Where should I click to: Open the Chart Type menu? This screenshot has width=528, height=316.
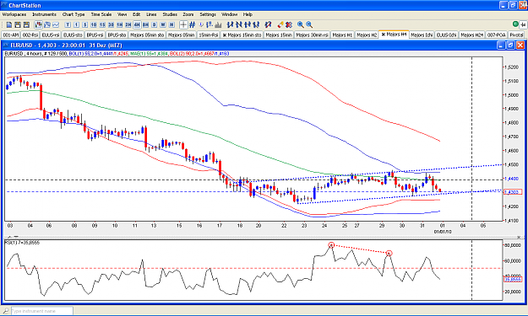point(73,14)
